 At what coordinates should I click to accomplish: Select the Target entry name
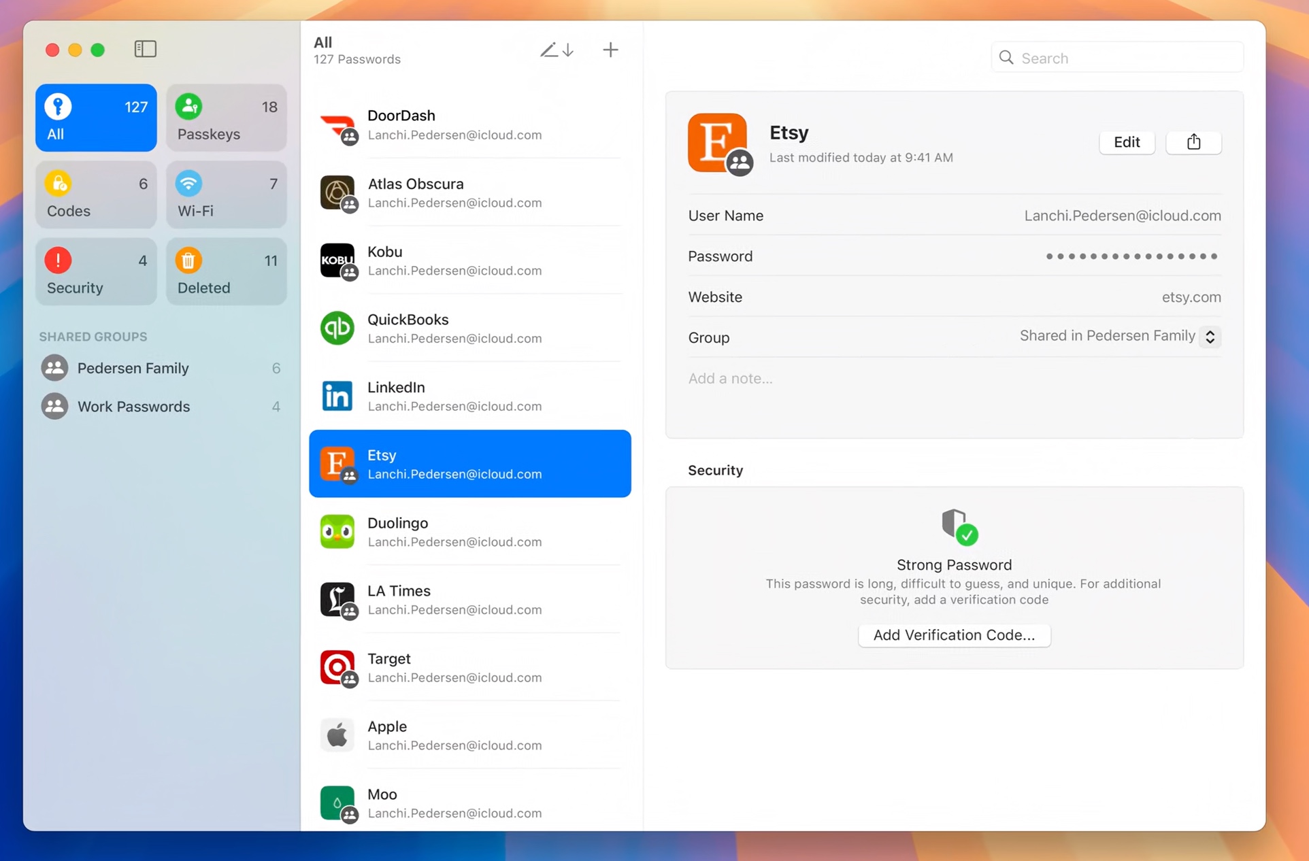(389, 659)
